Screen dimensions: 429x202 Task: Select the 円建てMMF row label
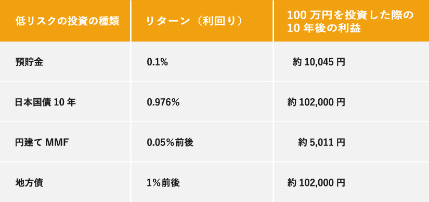pos(41,142)
